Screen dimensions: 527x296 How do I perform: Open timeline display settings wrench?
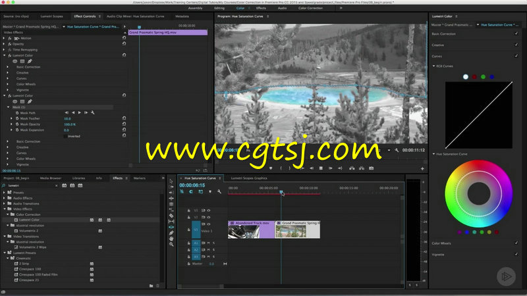click(219, 191)
